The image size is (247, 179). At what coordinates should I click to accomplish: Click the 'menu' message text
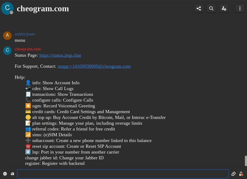click(x=20, y=40)
